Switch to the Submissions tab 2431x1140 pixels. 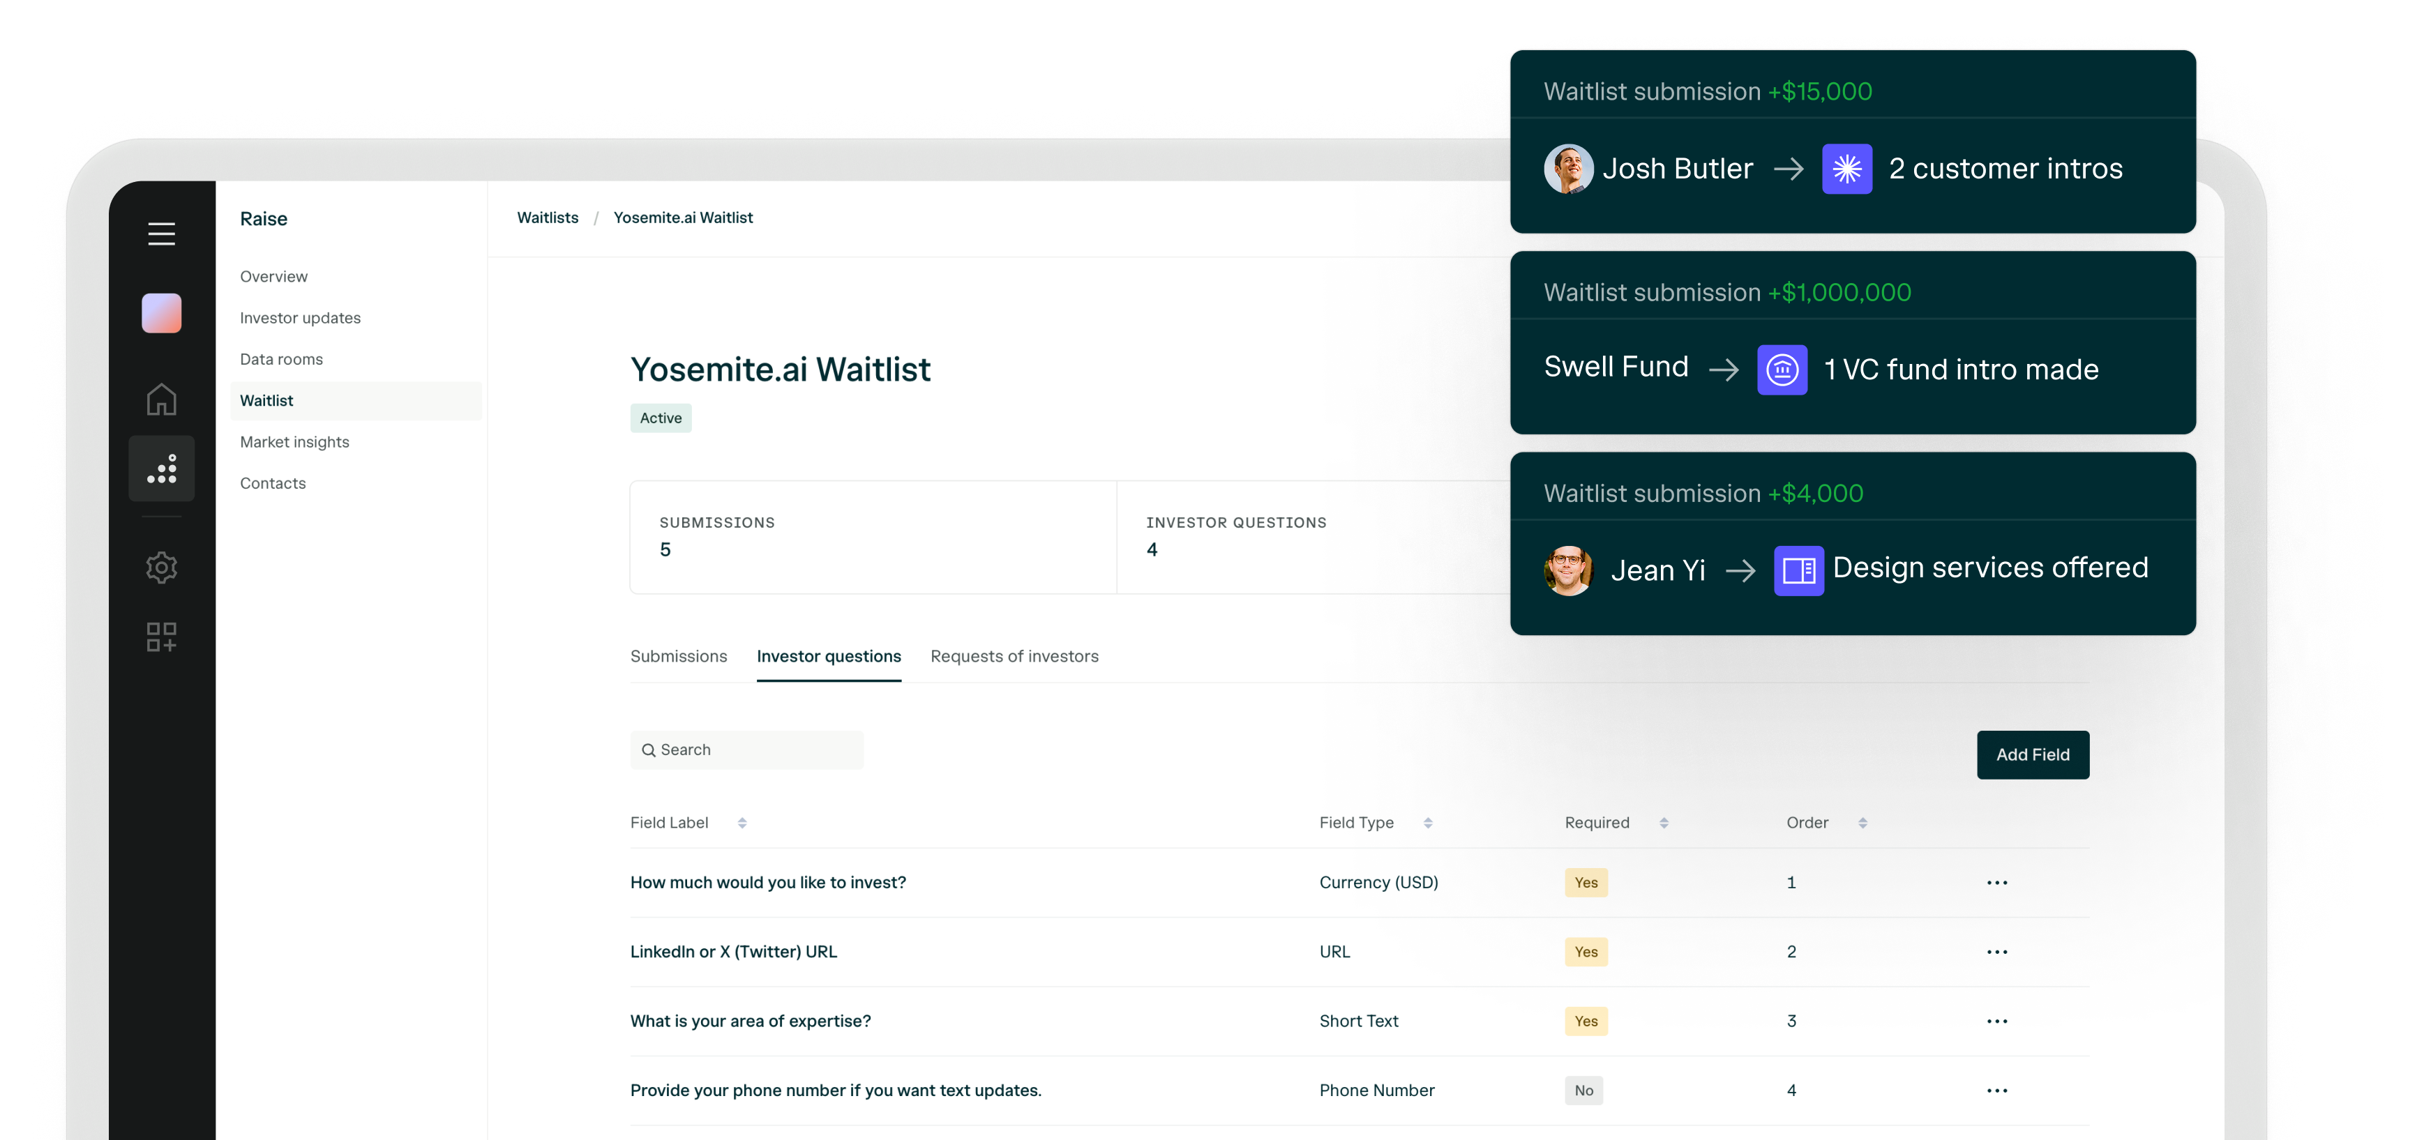point(679,656)
